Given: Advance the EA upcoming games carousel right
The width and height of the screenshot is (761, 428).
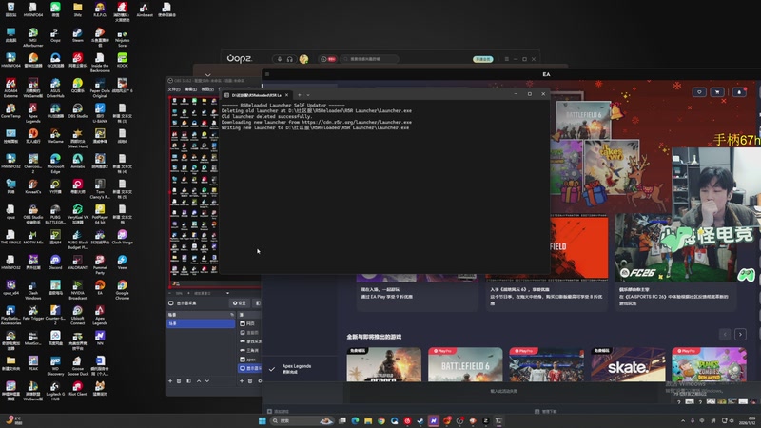Looking at the screenshot, I should tap(740, 335).
